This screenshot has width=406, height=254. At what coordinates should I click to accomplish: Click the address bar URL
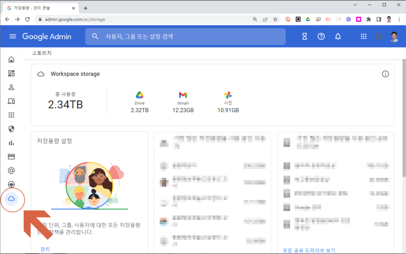point(75,20)
